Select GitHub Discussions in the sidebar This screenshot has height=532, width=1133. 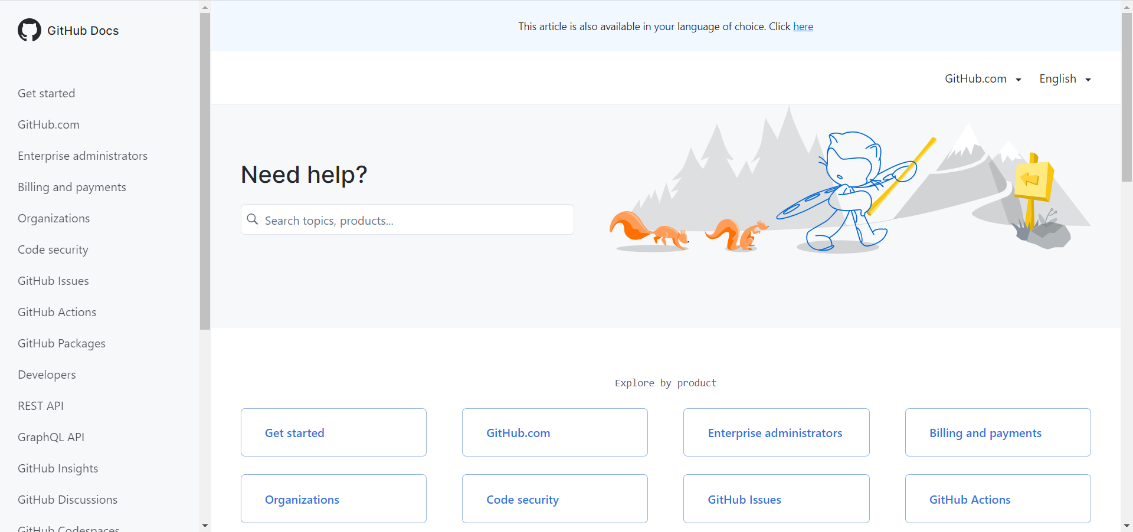point(68,500)
